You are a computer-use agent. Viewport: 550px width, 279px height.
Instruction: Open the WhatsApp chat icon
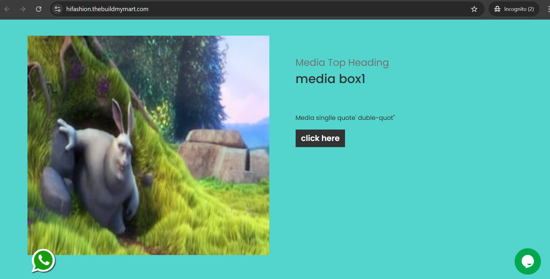coord(43,261)
